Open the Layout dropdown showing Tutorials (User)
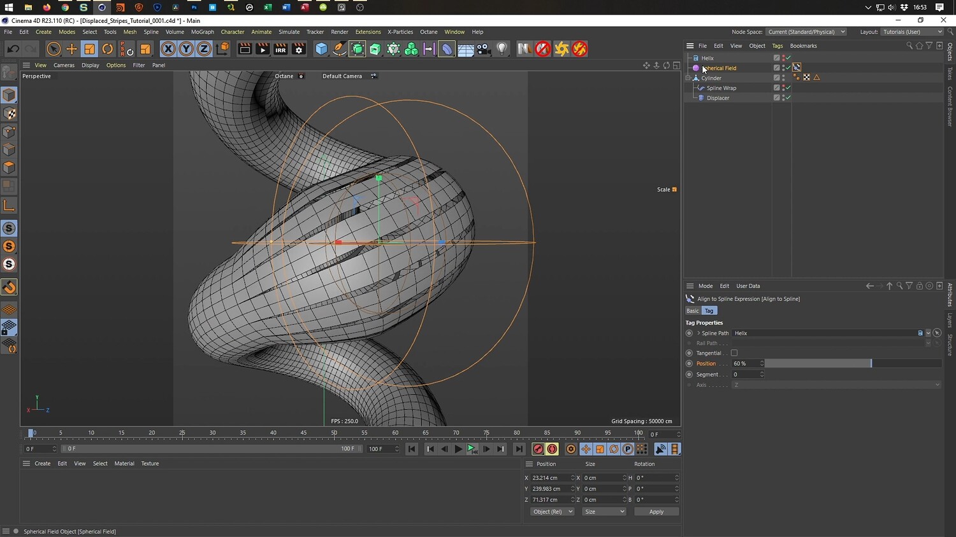Image resolution: width=956 pixels, height=537 pixels. (911, 32)
